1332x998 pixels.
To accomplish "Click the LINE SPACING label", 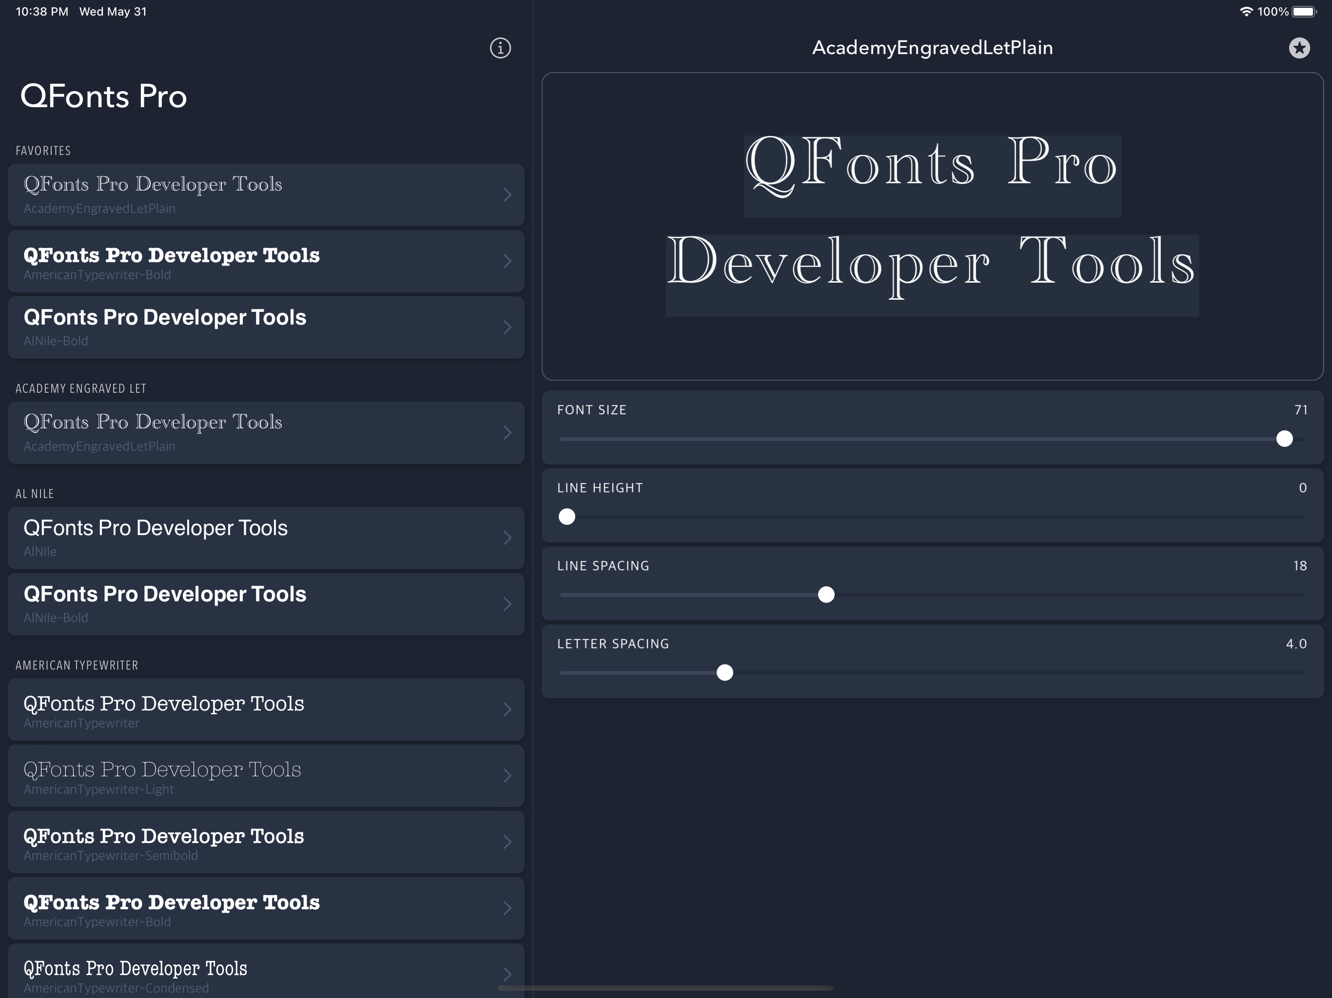I will [604, 566].
